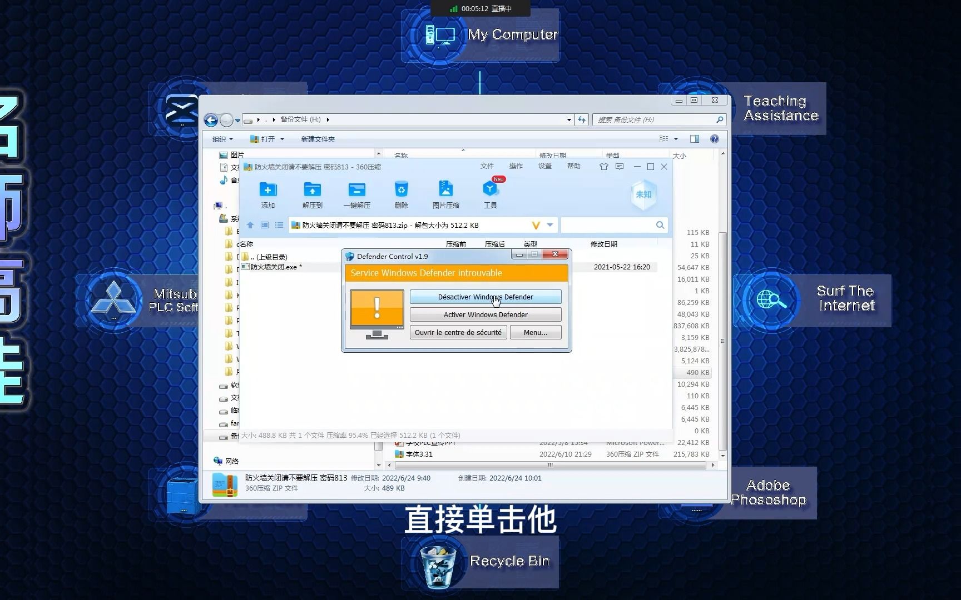This screenshot has height=600, width=961.
Task: Switch to icon view in 360压缩
Action: 265,225
